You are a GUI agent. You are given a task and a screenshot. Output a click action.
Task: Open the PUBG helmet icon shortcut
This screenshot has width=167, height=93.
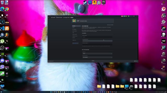(164, 61)
